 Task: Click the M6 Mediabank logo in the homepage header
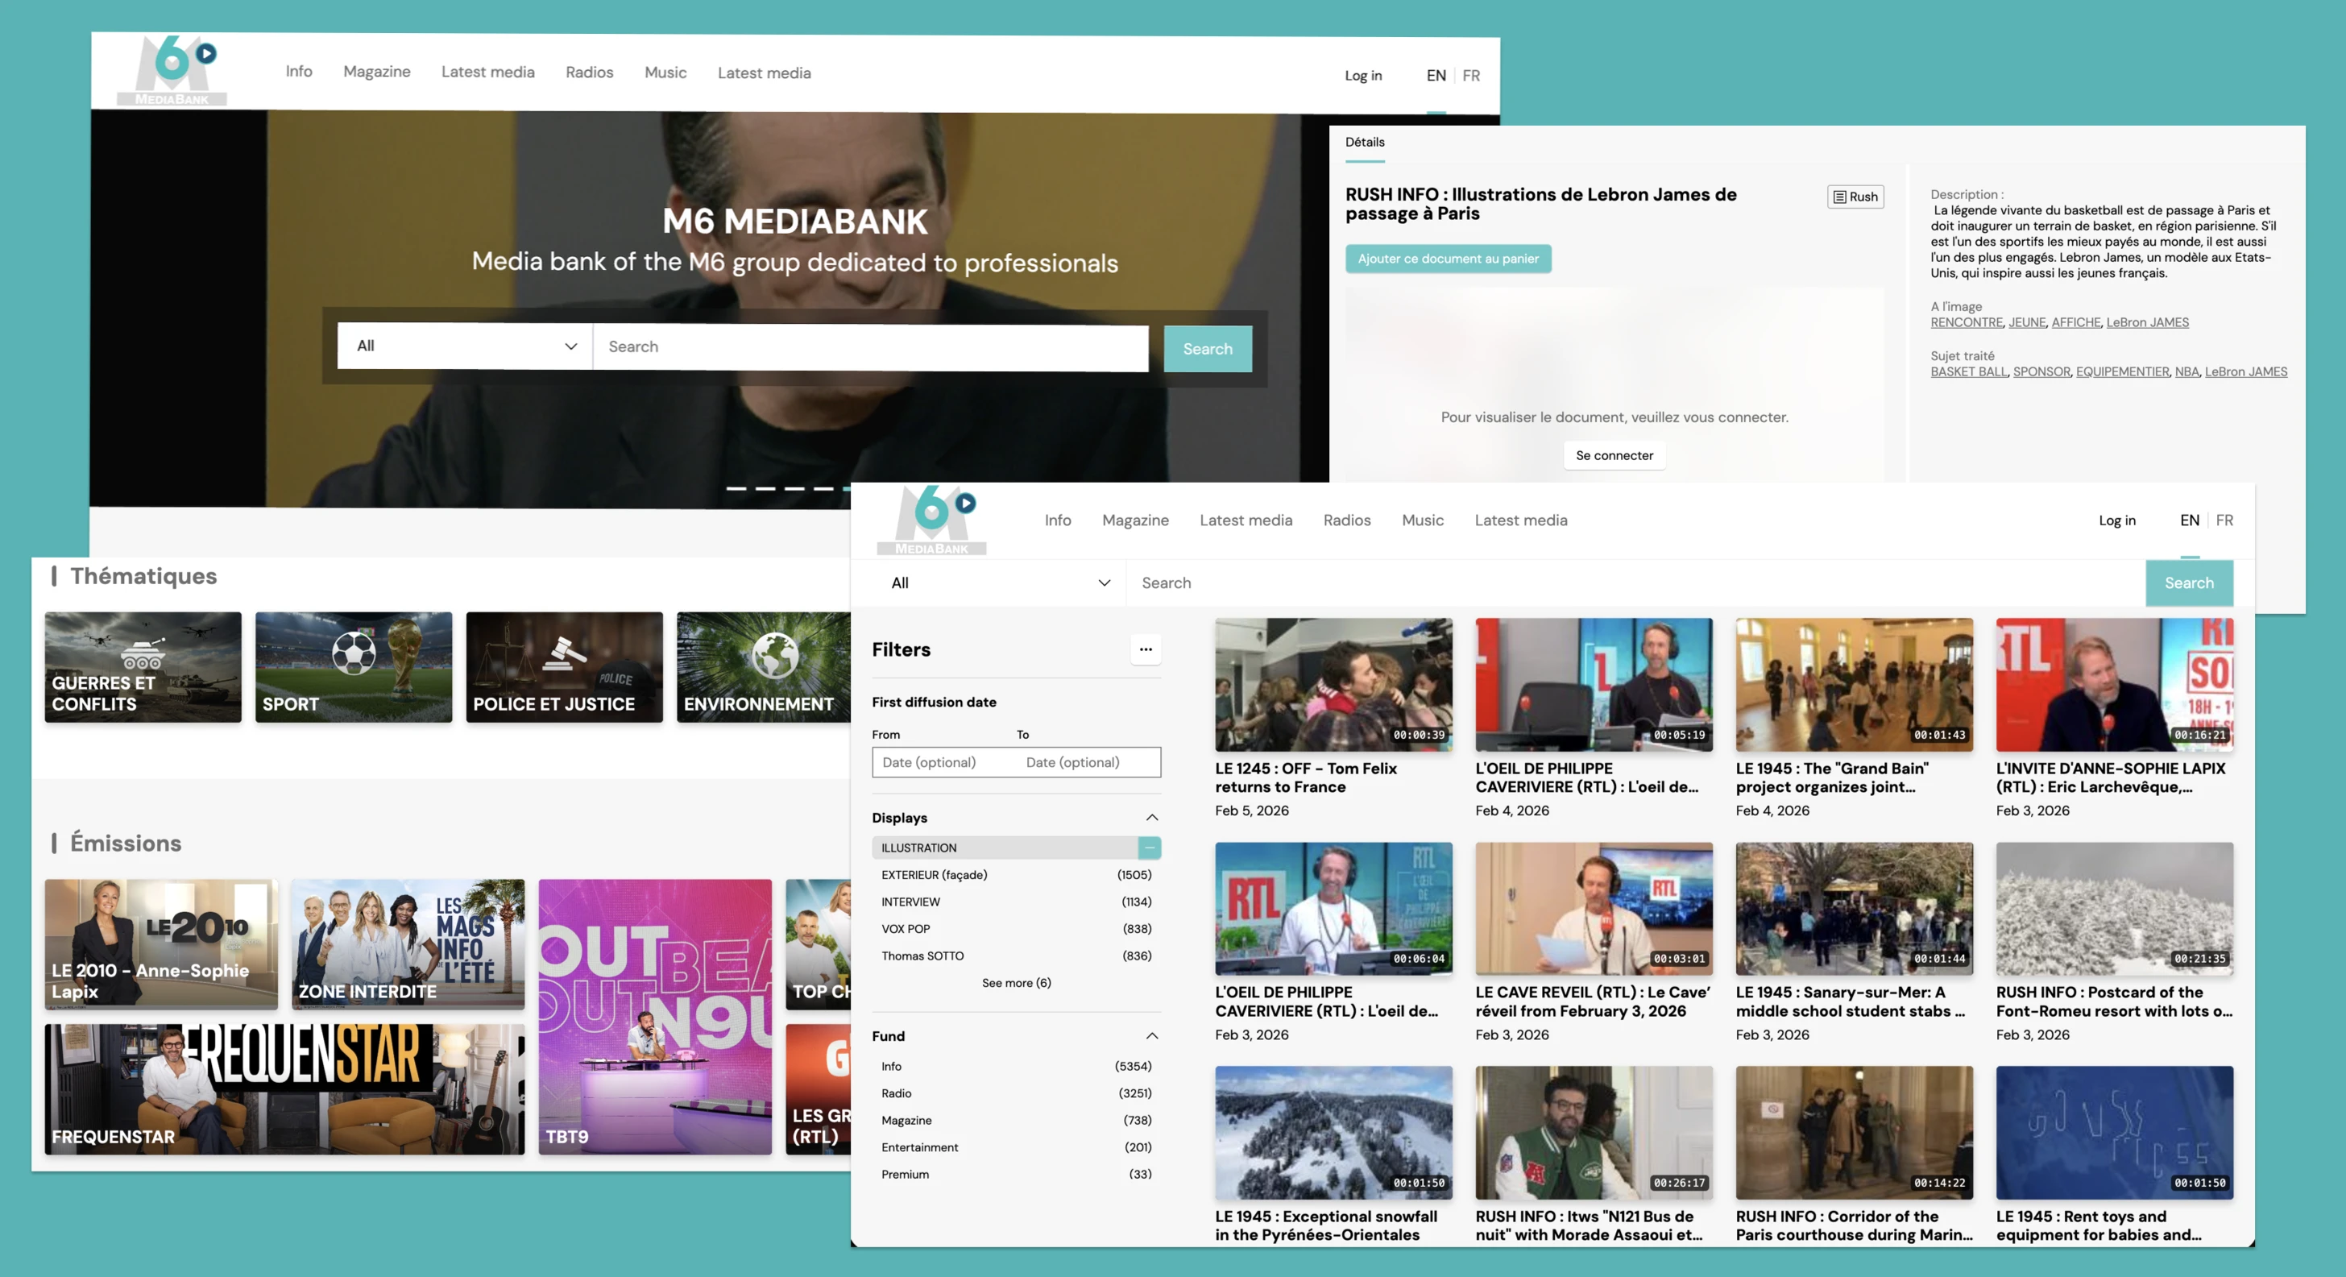pos(172,70)
